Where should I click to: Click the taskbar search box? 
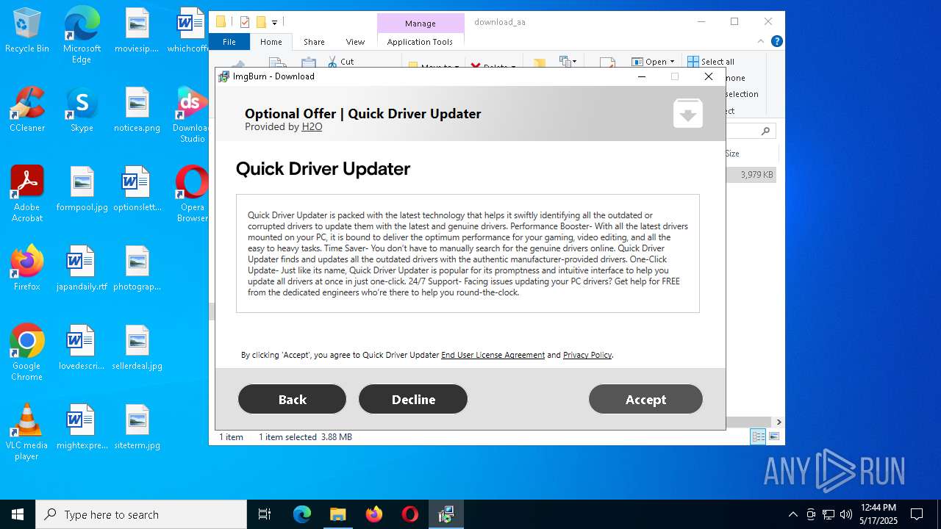tap(141, 514)
